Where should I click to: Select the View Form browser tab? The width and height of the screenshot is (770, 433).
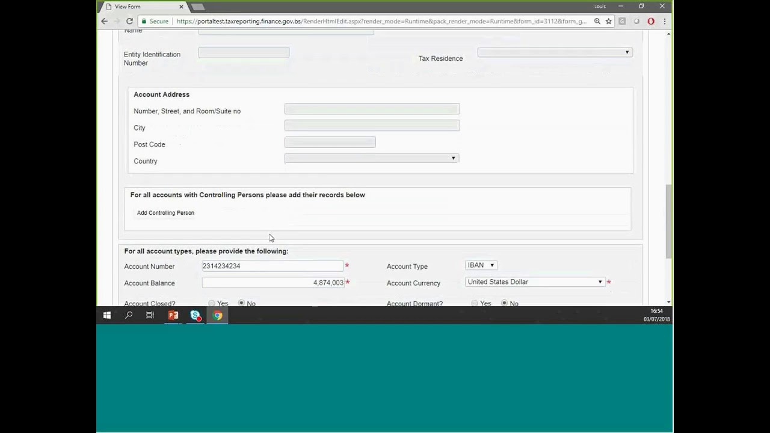[144, 7]
